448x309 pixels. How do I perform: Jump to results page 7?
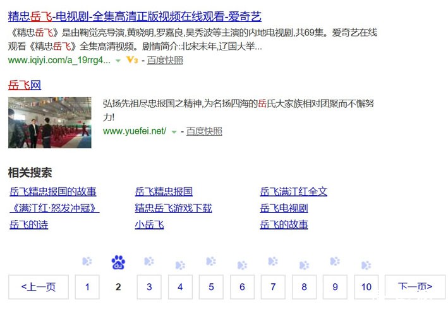[273, 287]
